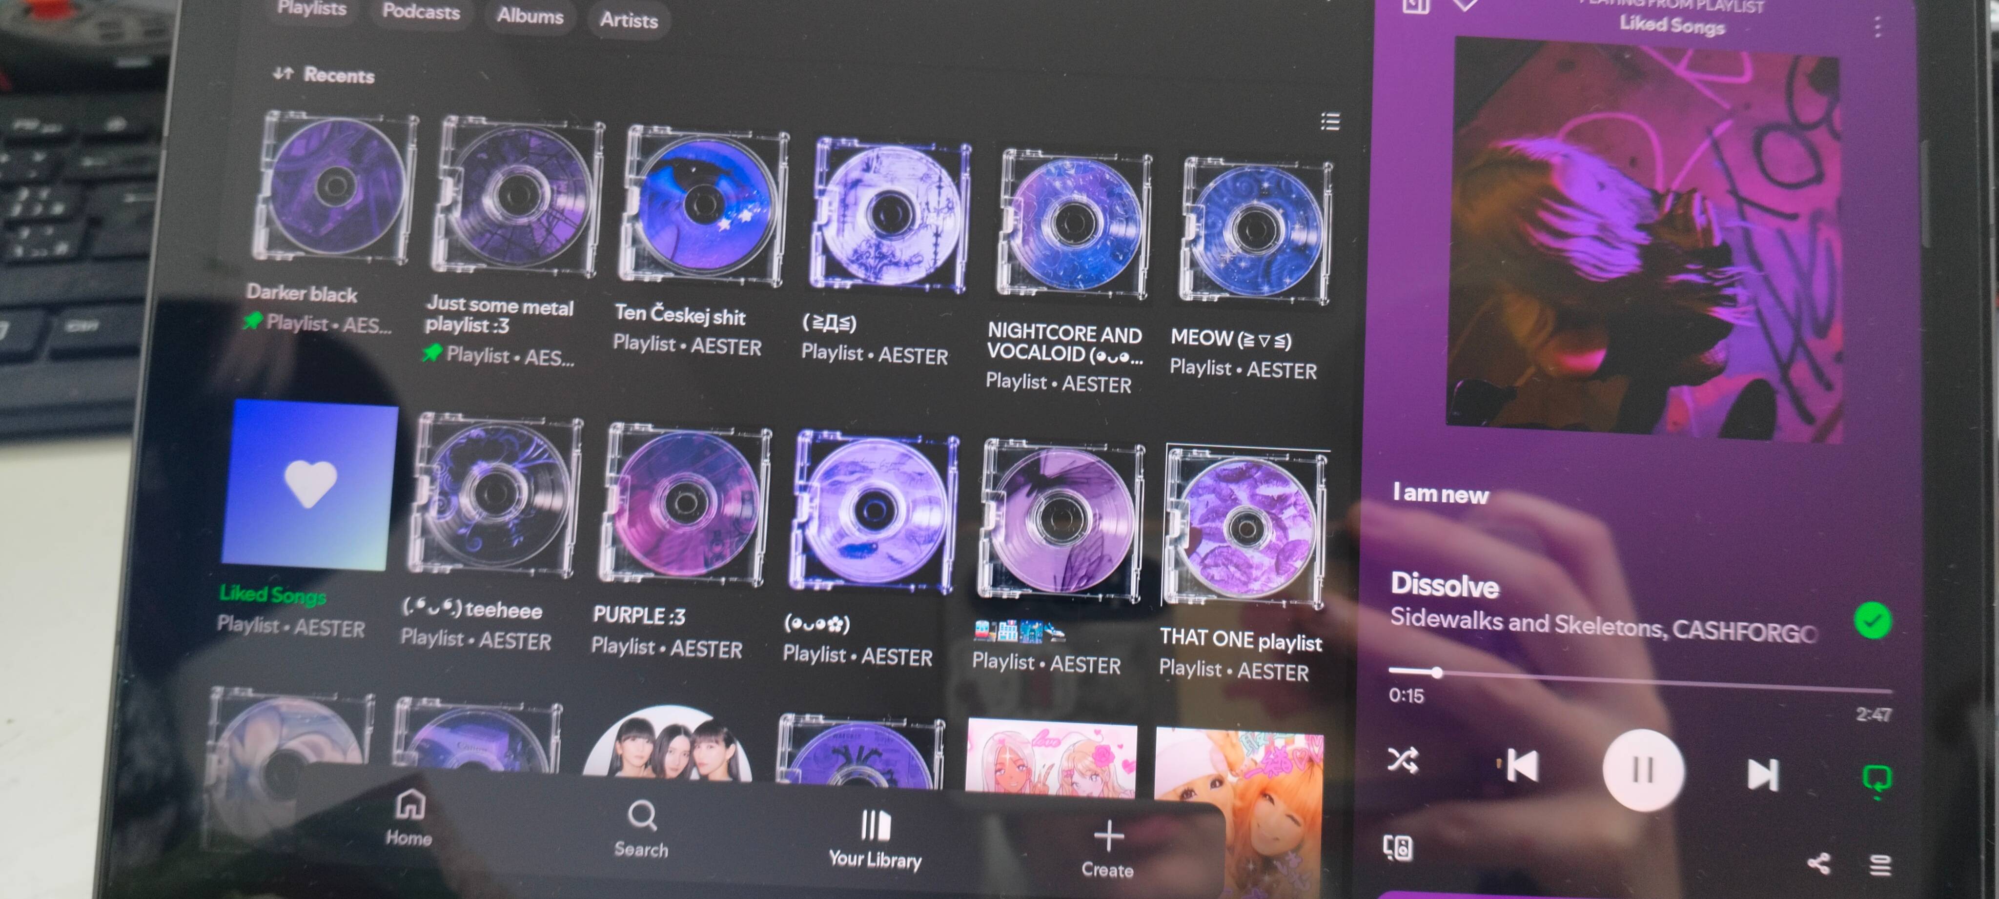Image resolution: width=1999 pixels, height=899 pixels.
Task: Go to the Home tab
Action: point(409,817)
